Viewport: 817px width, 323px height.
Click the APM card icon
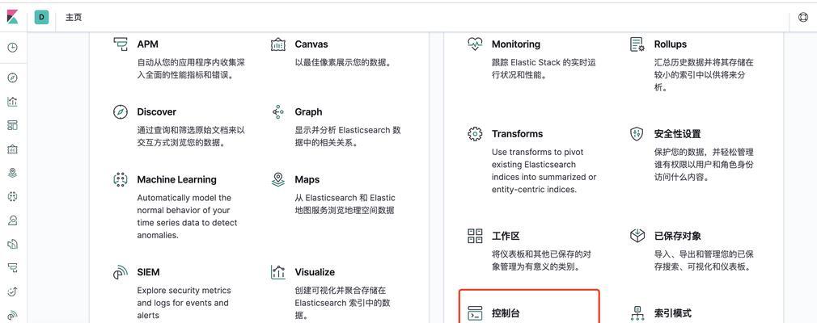click(x=121, y=44)
